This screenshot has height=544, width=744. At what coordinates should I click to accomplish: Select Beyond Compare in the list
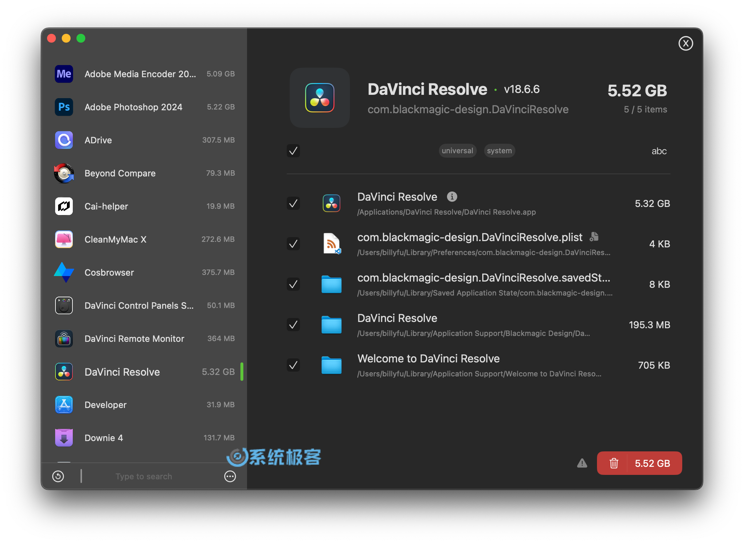click(144, 173)
